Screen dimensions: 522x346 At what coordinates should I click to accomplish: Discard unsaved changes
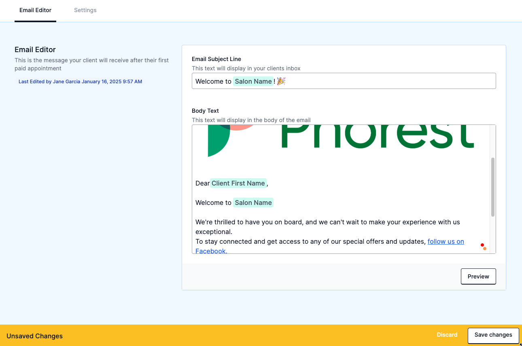[447, 335]
